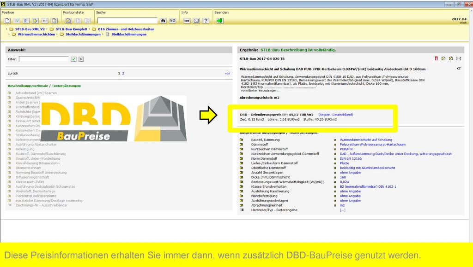Image resolution: width=473 pixels, height=267 pixels.
Task: Select Normung Baustoff Unterdeckung entry
Action: [41, 173]
